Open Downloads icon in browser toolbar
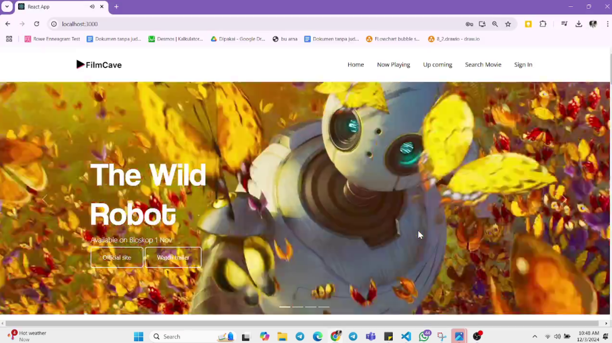This screenshot has height=343, width=612. 578,24
